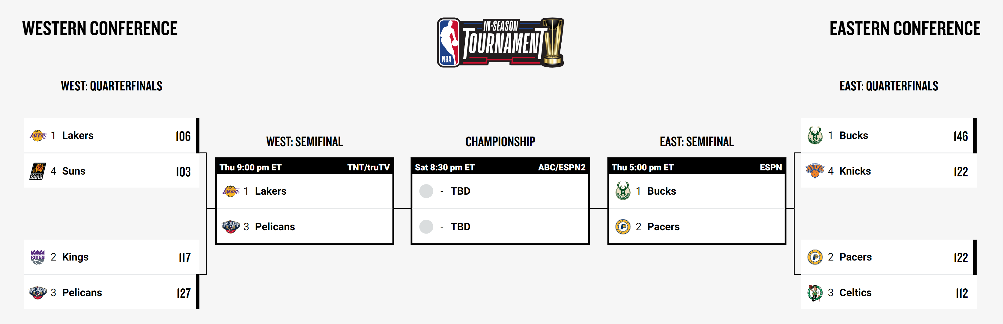Click the NBA In-Season Tournament logo

point(500,43)
